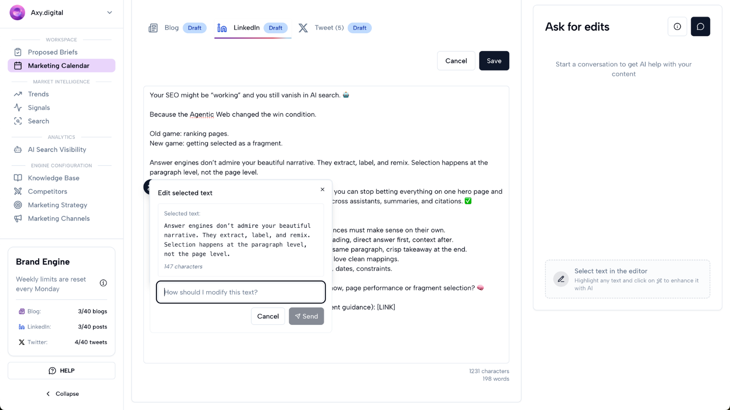This screenshot has height=410, width=730.
Task: Click the X logo icon in tabs
Action: point(303,28)
